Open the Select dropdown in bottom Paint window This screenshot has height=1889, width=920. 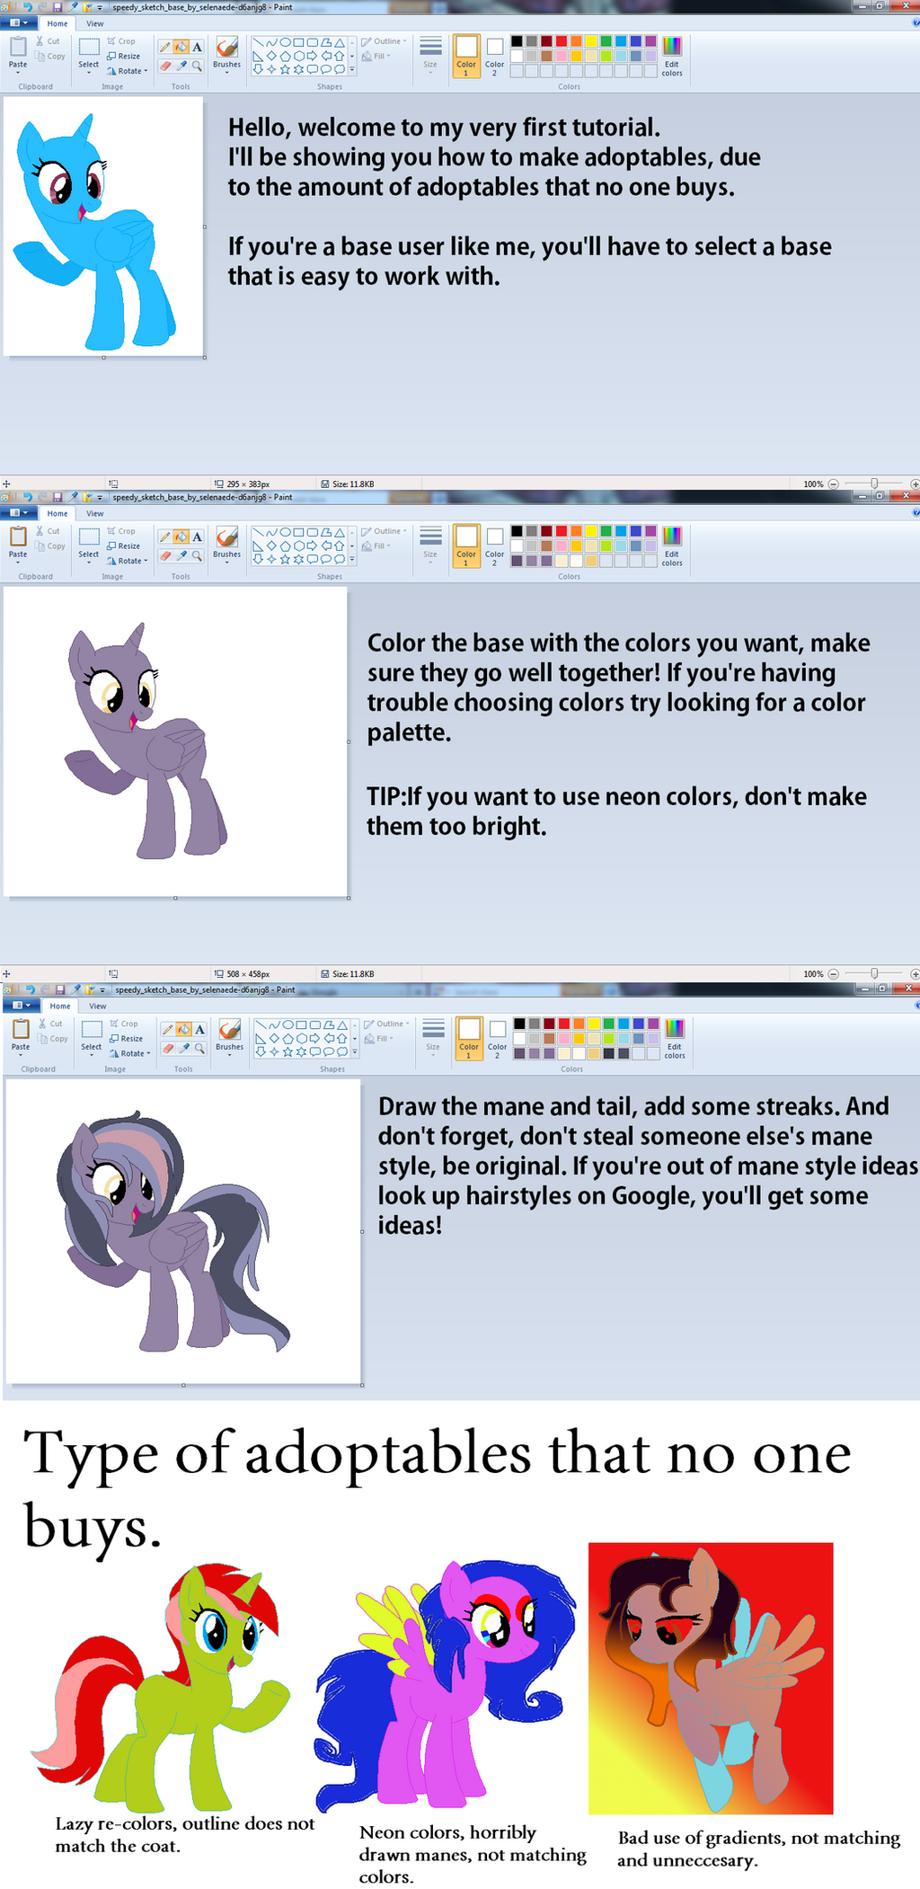click(92, 1052)
